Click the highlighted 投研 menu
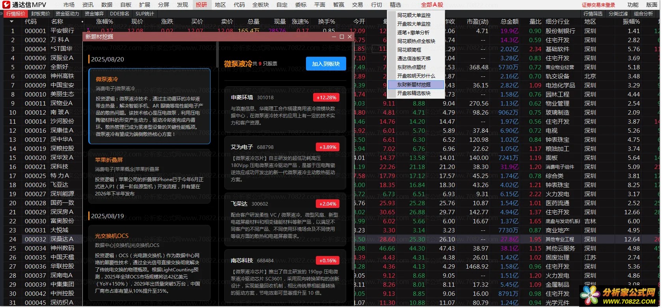This screenshot has width=662, height=308. (x=201, y=5)
